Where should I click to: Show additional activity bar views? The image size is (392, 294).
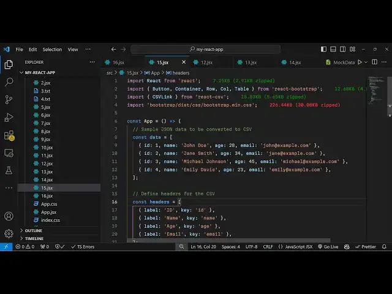9,188
